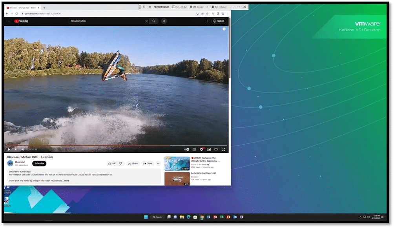The width and height of the screenshot is (394, 228).
Task: Seek on the red video progress bar
Action: 116,145
